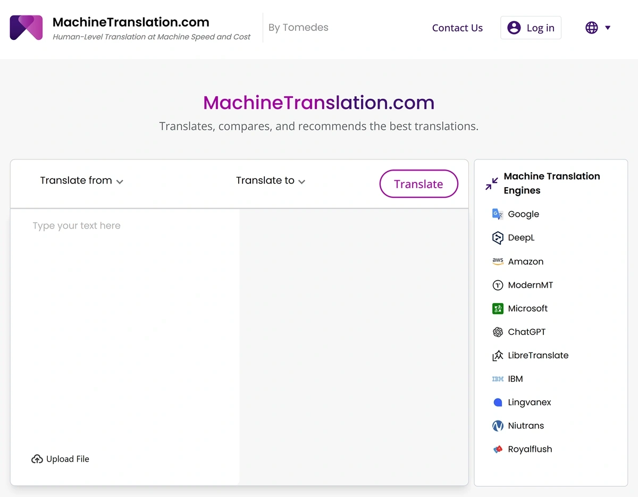Click the Translate button
The width and height of the screenshot is (638, 497).
418,184
